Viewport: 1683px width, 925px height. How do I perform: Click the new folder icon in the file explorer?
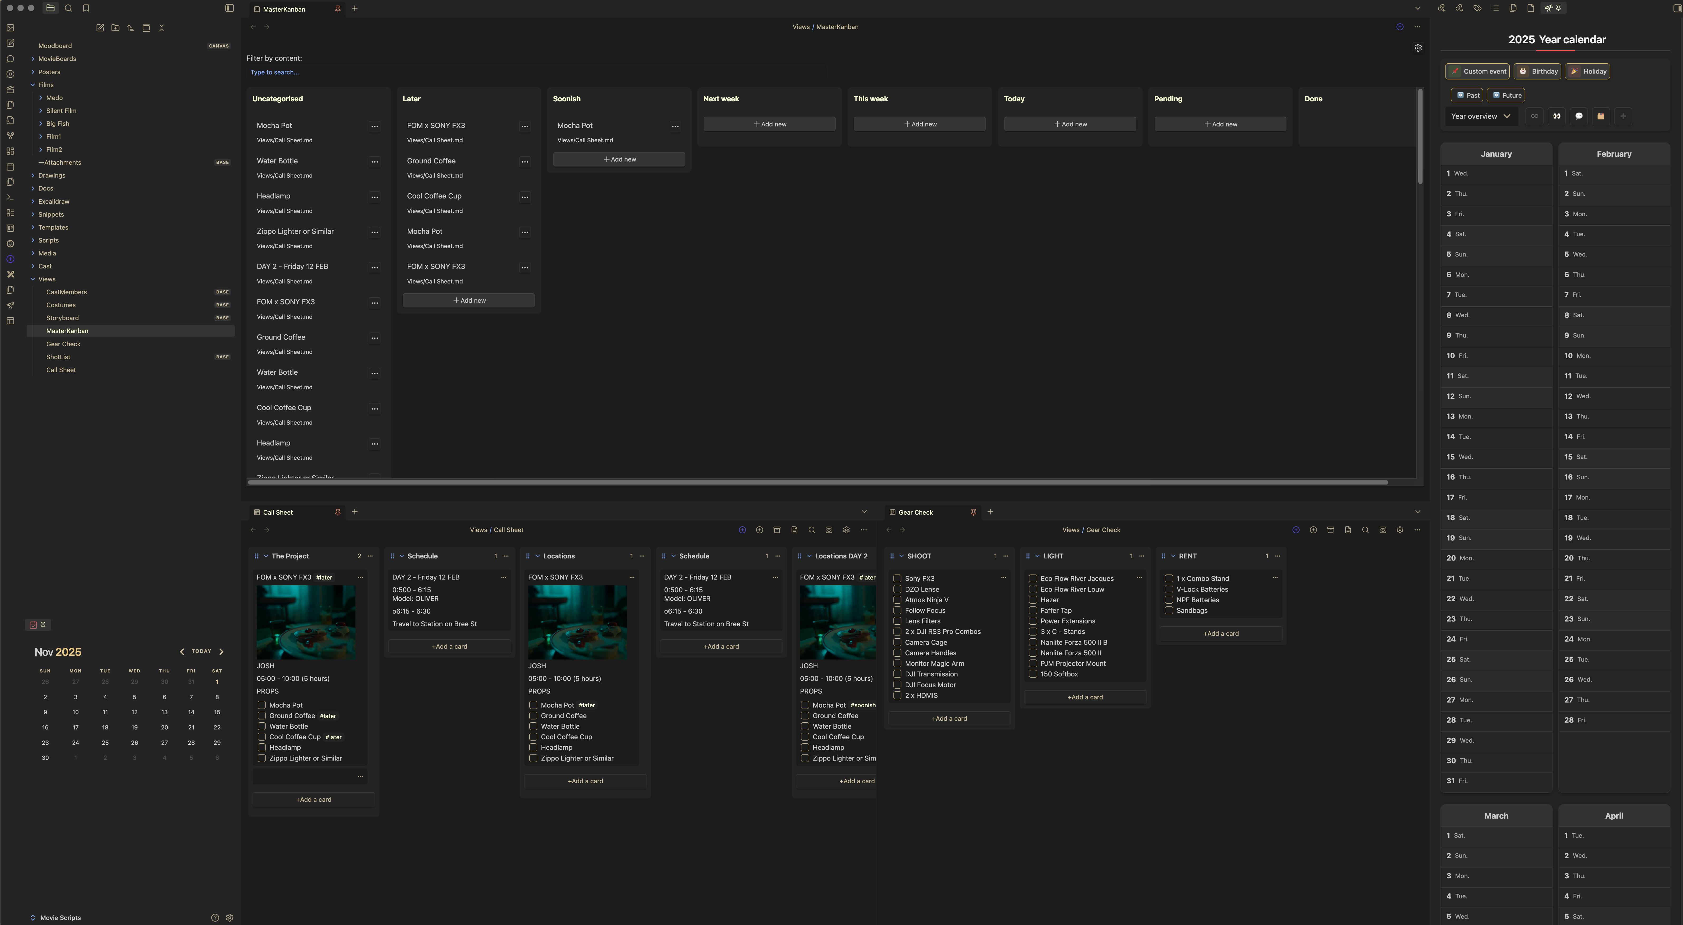pyautogui.click(x=116, y=28)
